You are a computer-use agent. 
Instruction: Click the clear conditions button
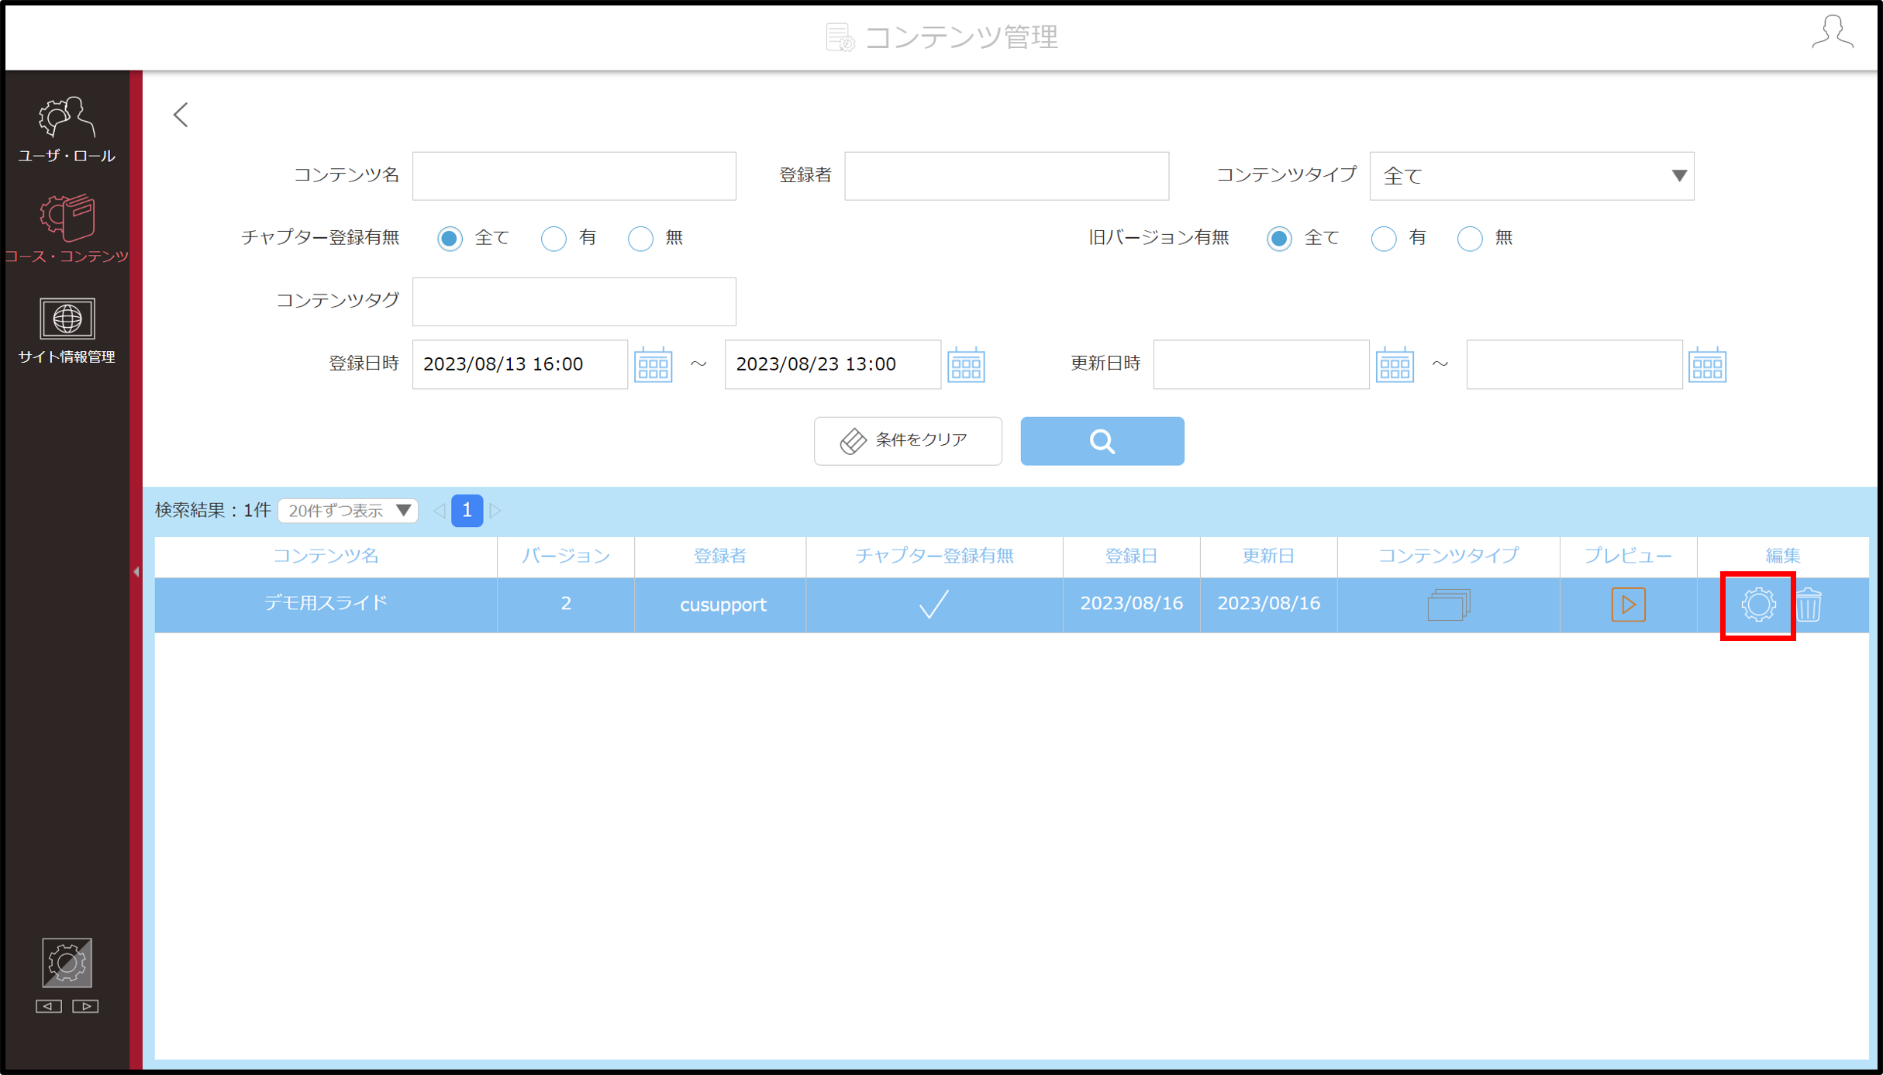(908, 441)
